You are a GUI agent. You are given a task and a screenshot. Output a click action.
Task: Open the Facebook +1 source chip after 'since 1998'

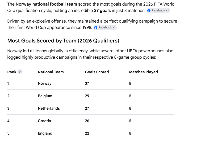pyautogui.click(x=105, y=28)
